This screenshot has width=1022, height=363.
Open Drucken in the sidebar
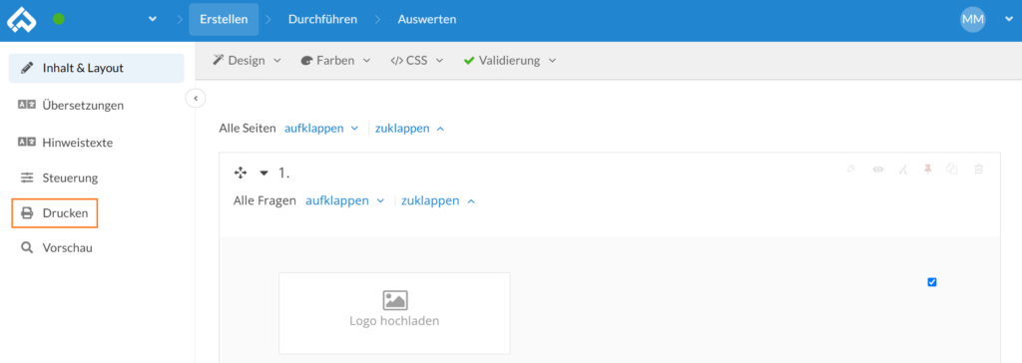tap(55, 213)
